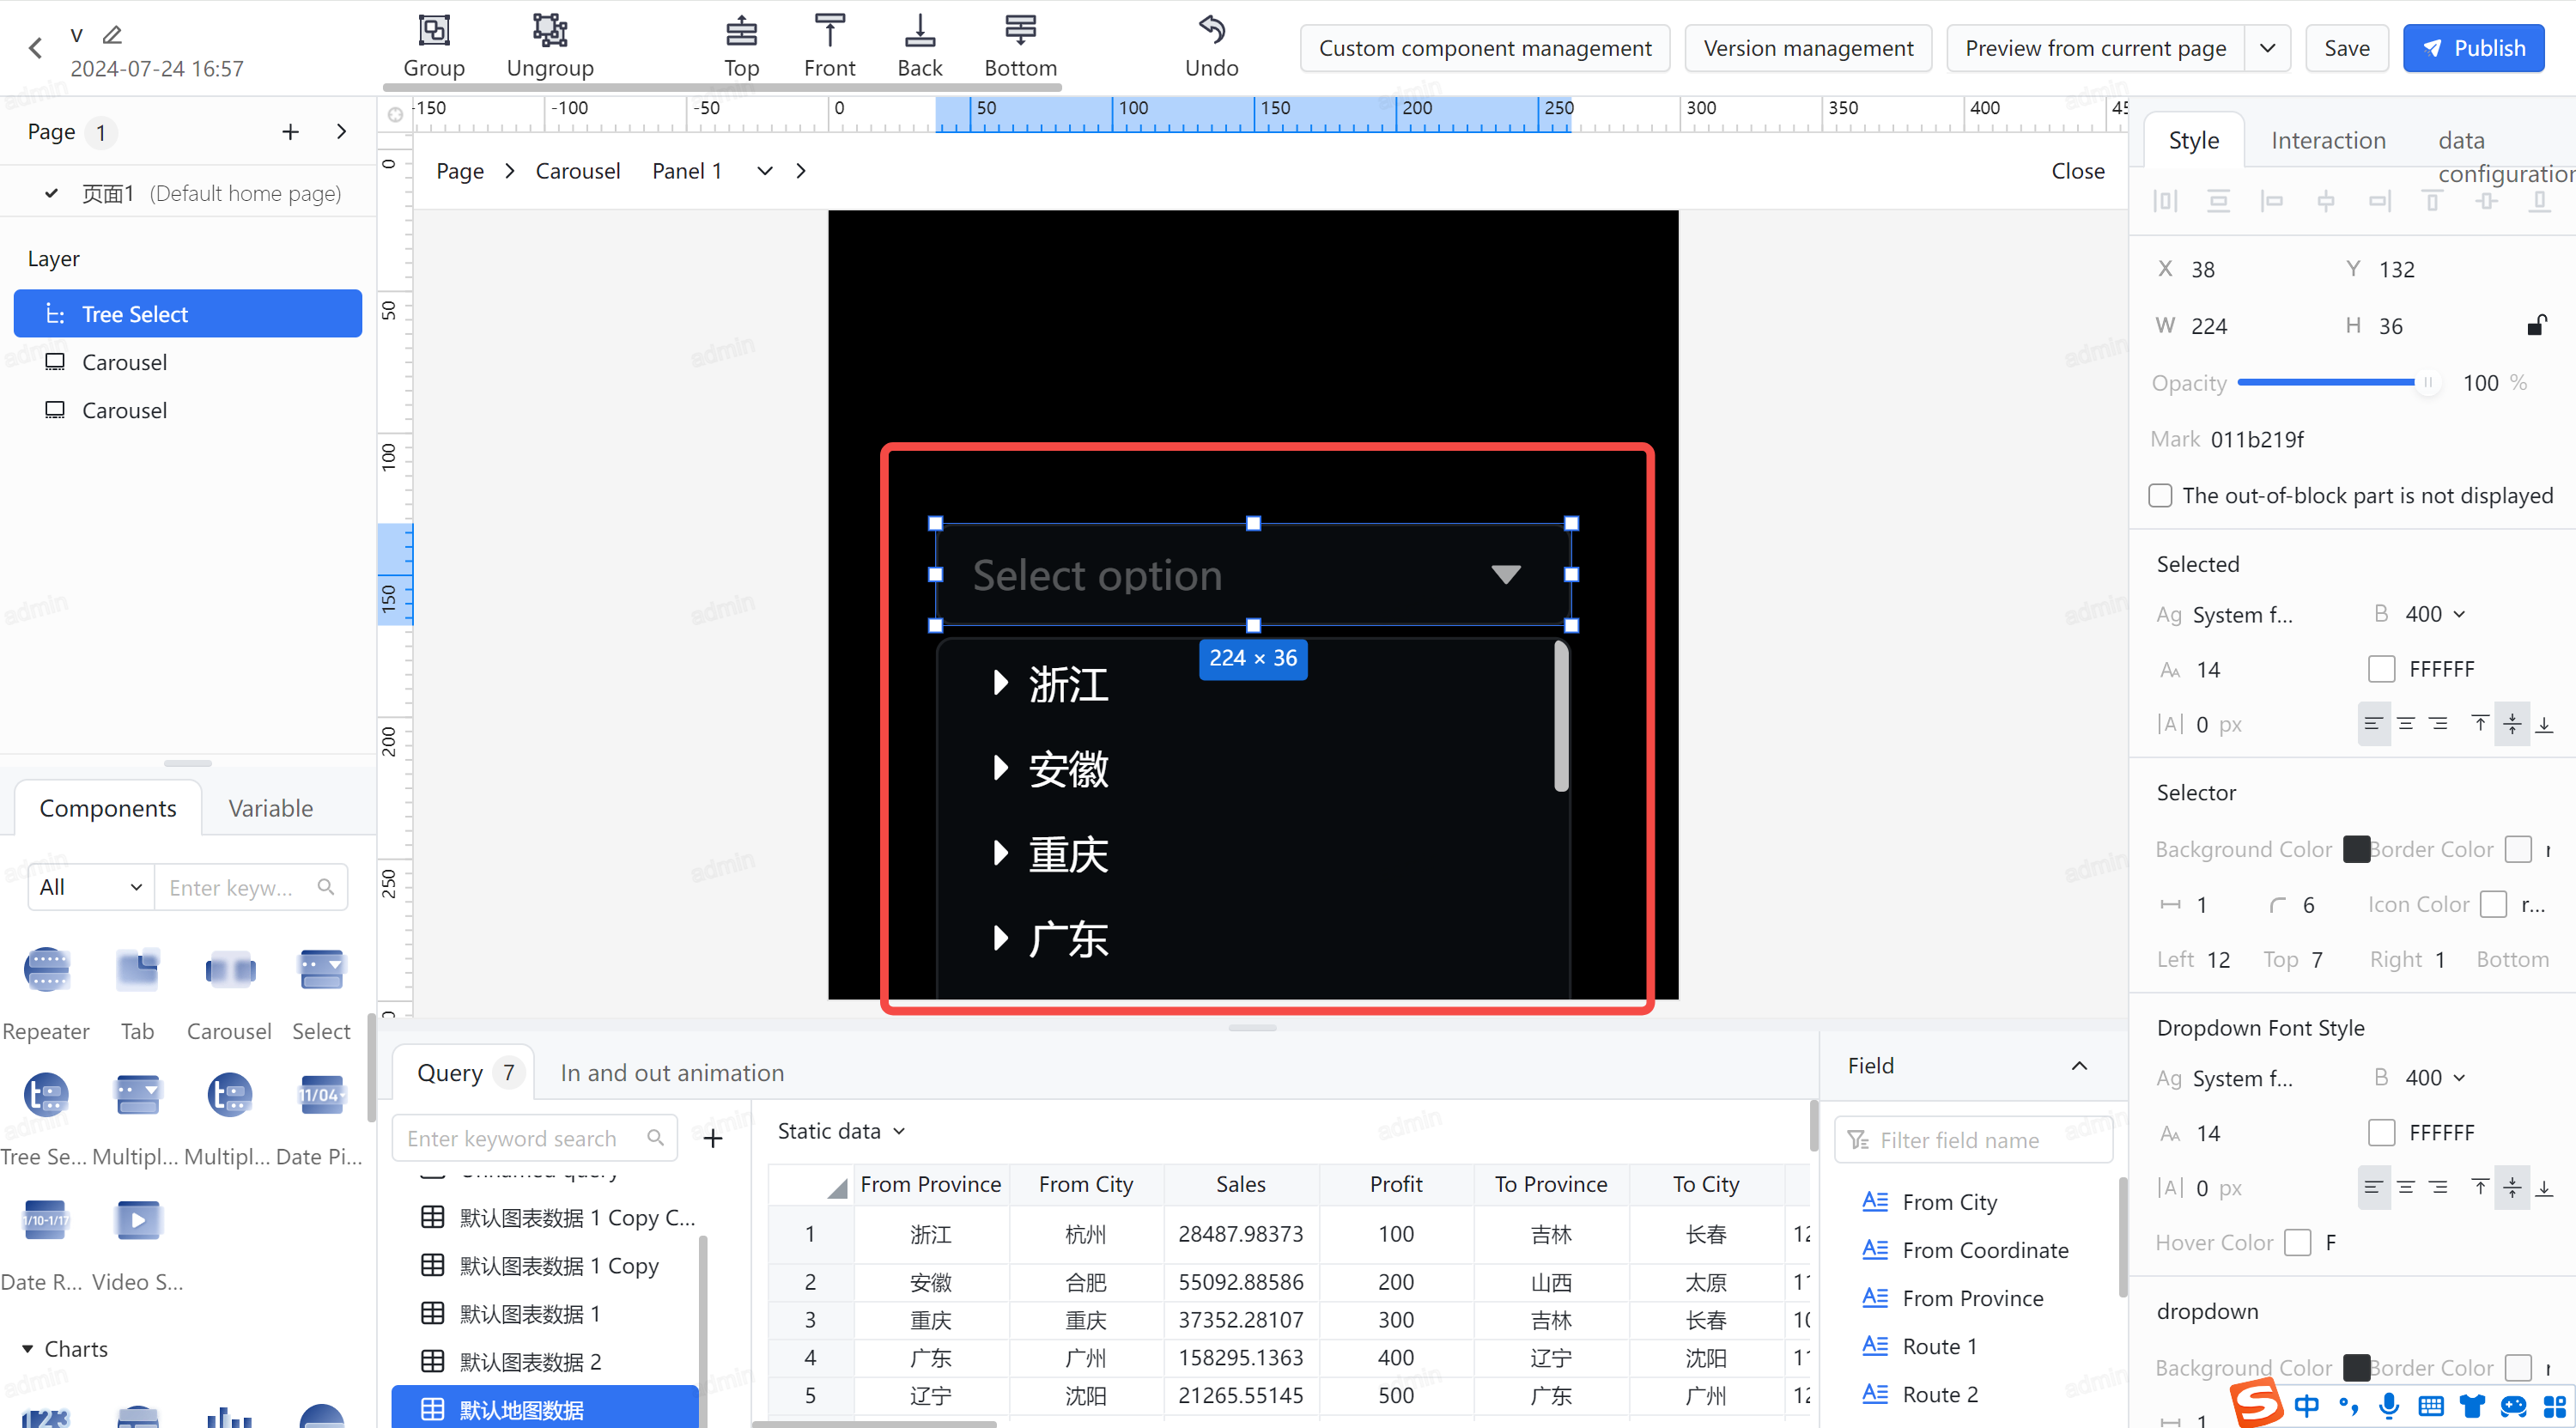Click the Filter field name input
The height and width of the screenshot is (1428, 2576).
tap(1973, 1140)
